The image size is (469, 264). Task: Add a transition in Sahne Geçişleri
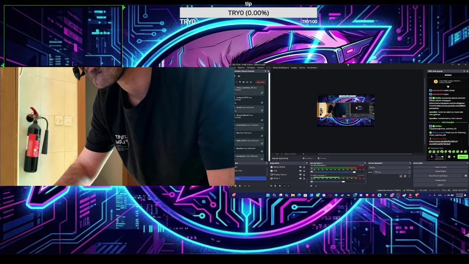click(401, 176)
